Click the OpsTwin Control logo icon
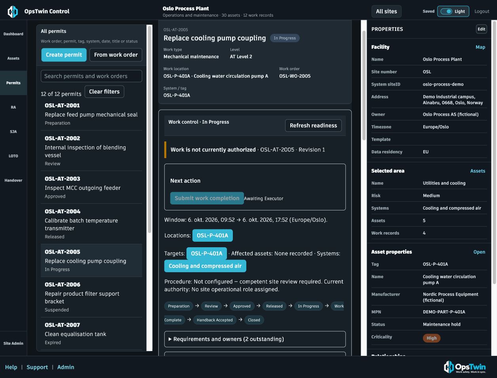This screenshot has height=378, width=497. (13, 11)
